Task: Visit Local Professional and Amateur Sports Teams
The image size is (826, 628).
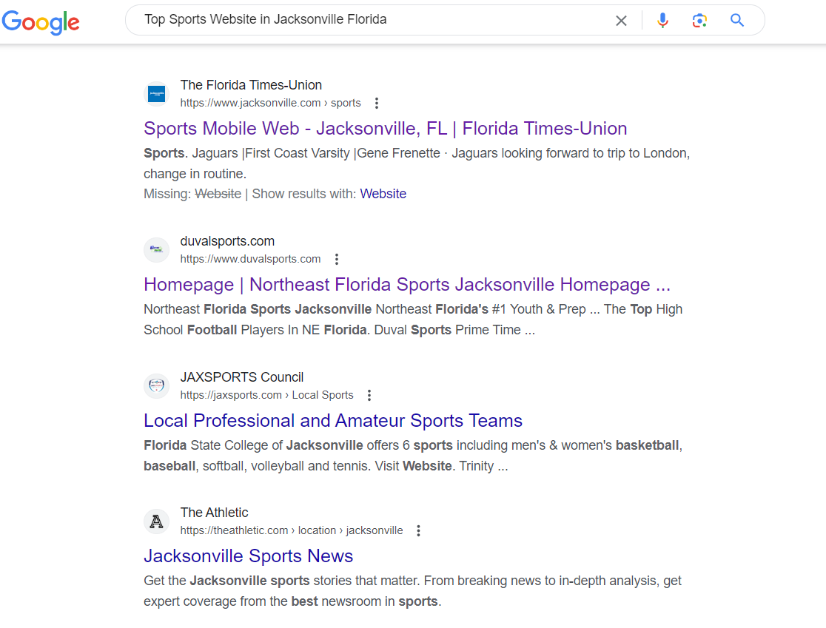Action: [332, 421]
